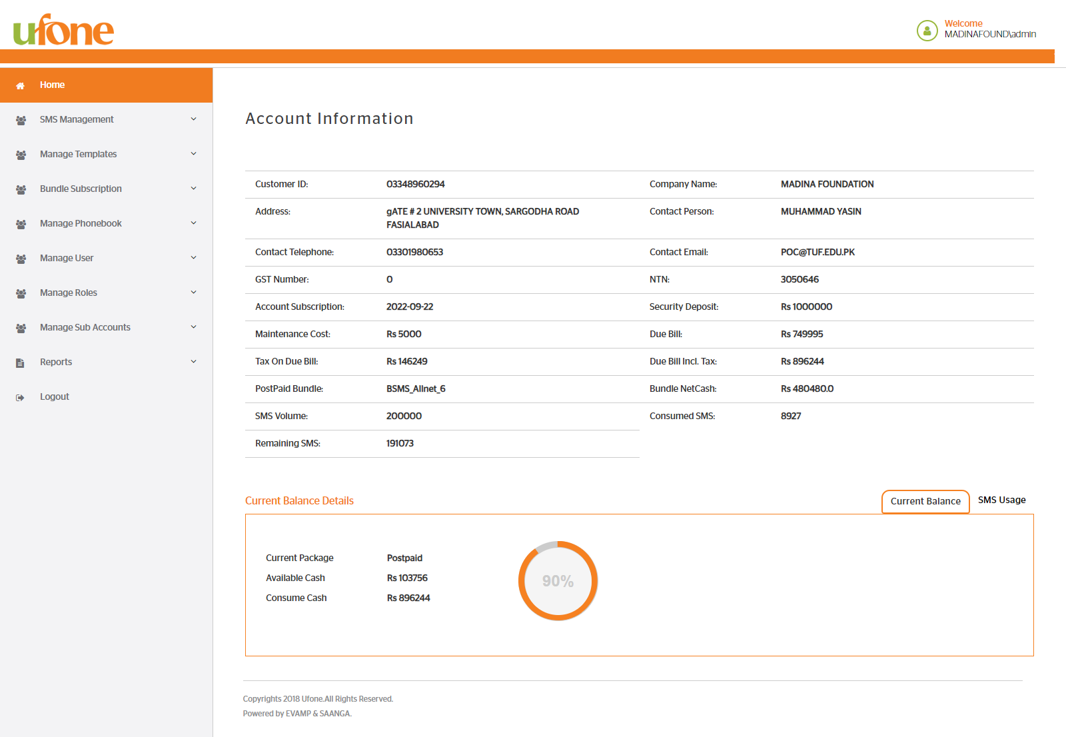Click due bill value Rs 749995
Screen dimensions: 1066x737
pyautogui.click(x=802, y=335)
